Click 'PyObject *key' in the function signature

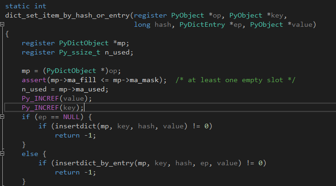point(256,15)
